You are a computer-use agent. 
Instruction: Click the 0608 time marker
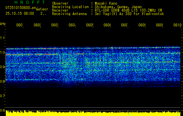point(142,25)
